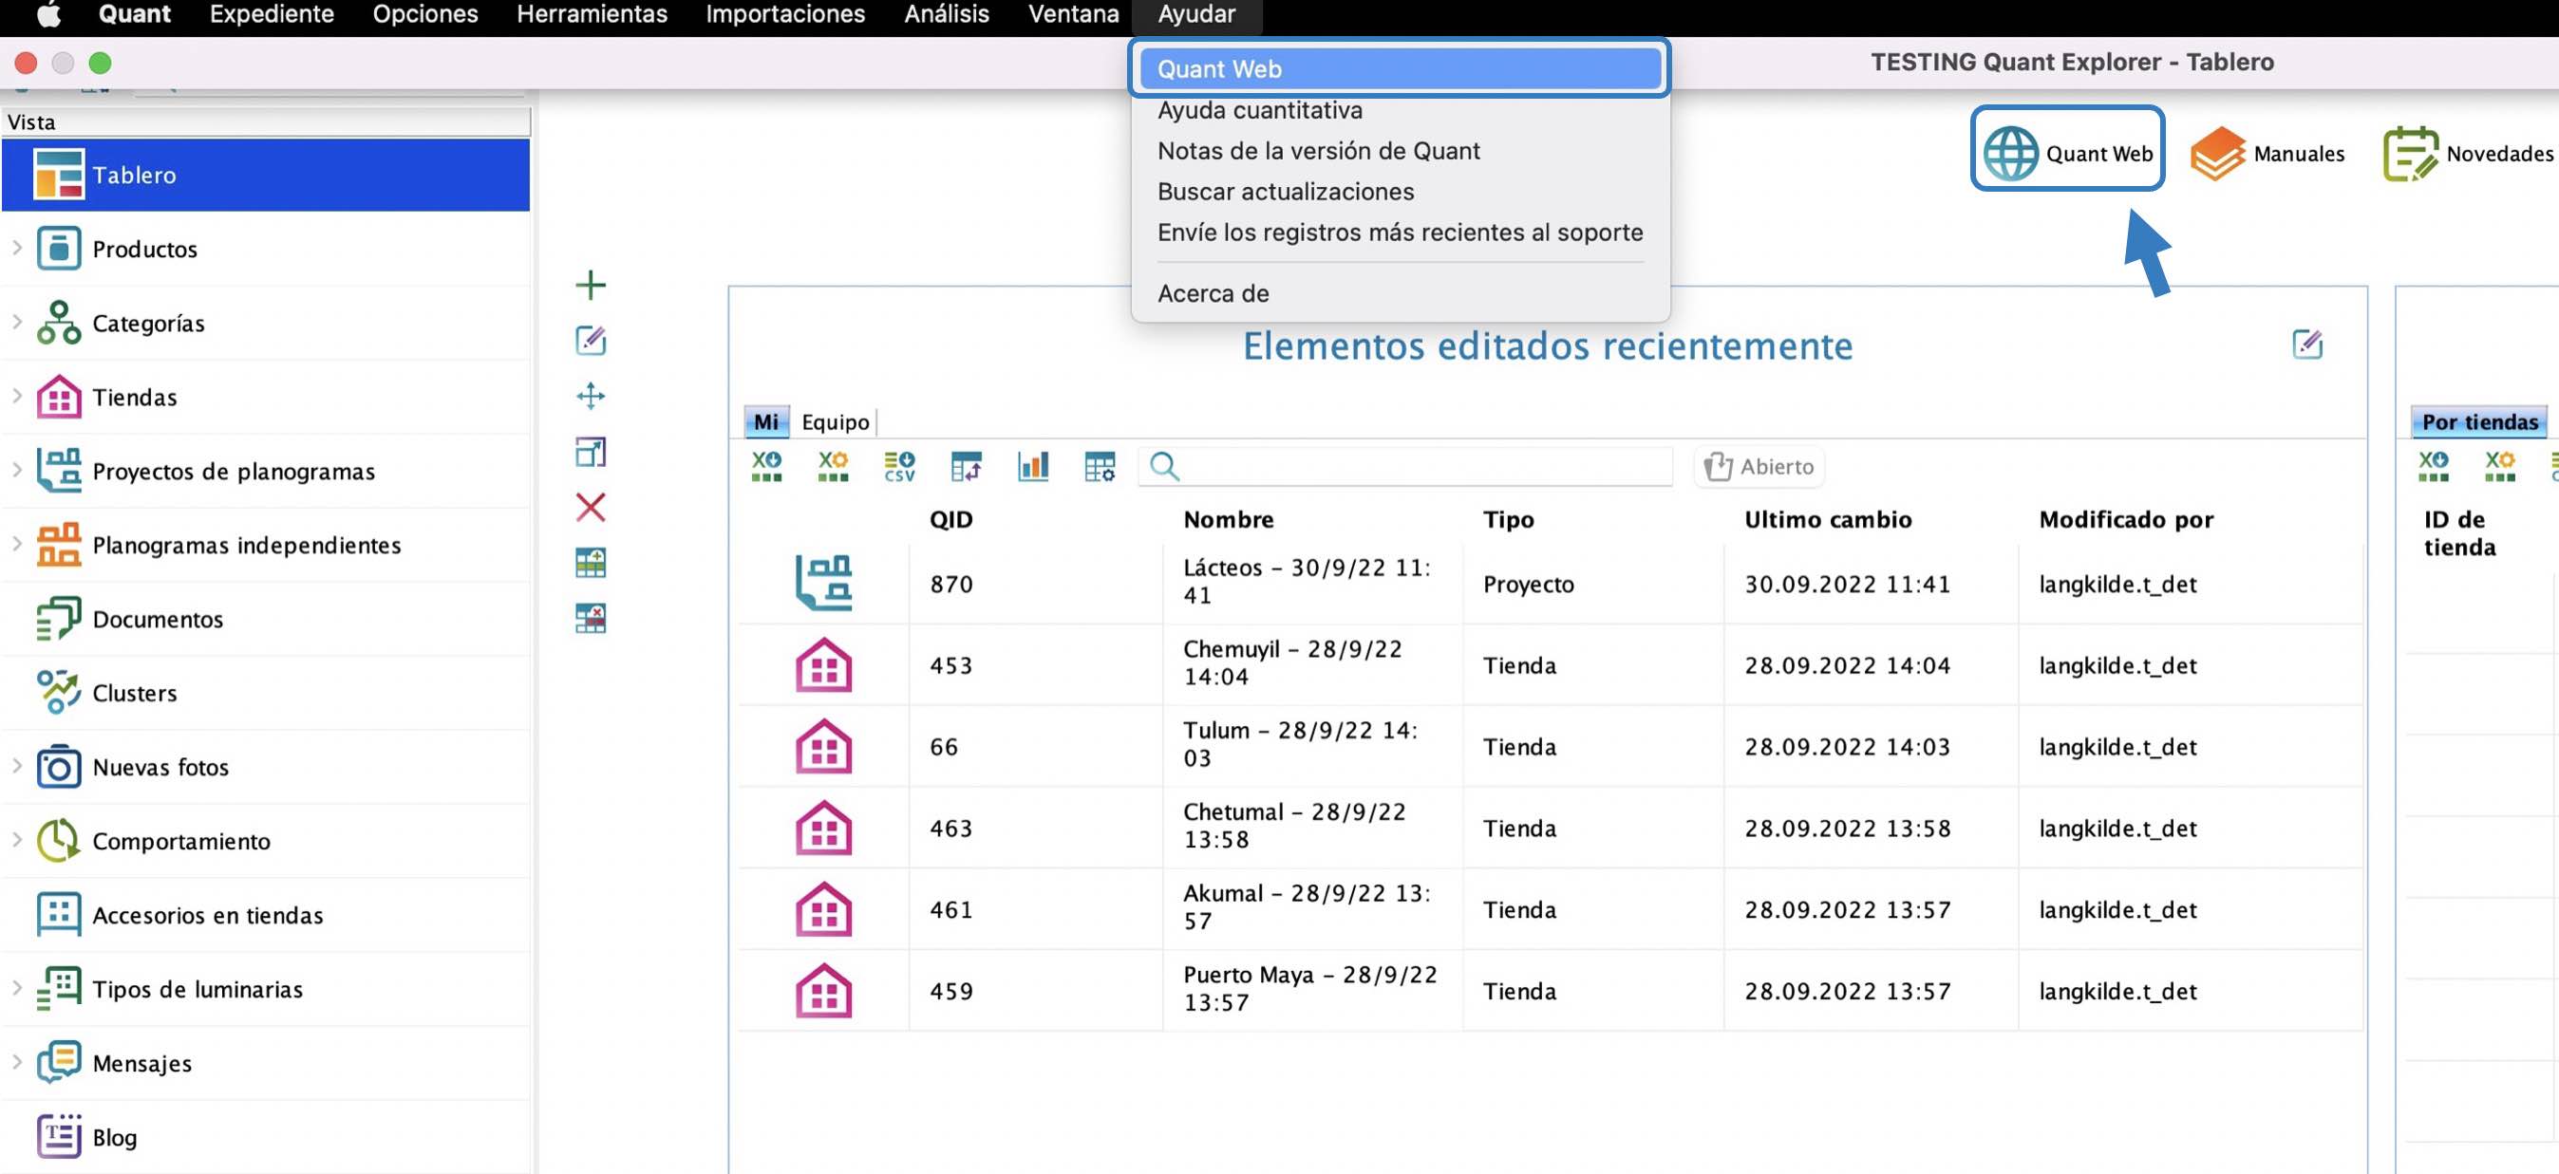Click the Chemuyil store icon

[x=823, y=664]
